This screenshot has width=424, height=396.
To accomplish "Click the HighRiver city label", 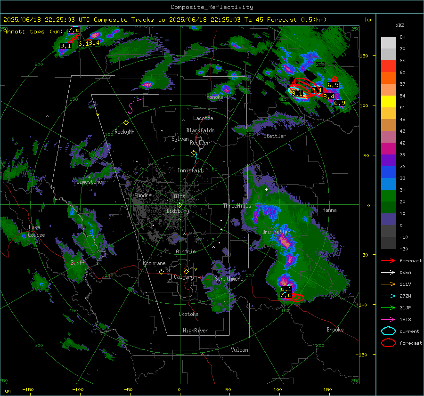I will click(196, 331).
